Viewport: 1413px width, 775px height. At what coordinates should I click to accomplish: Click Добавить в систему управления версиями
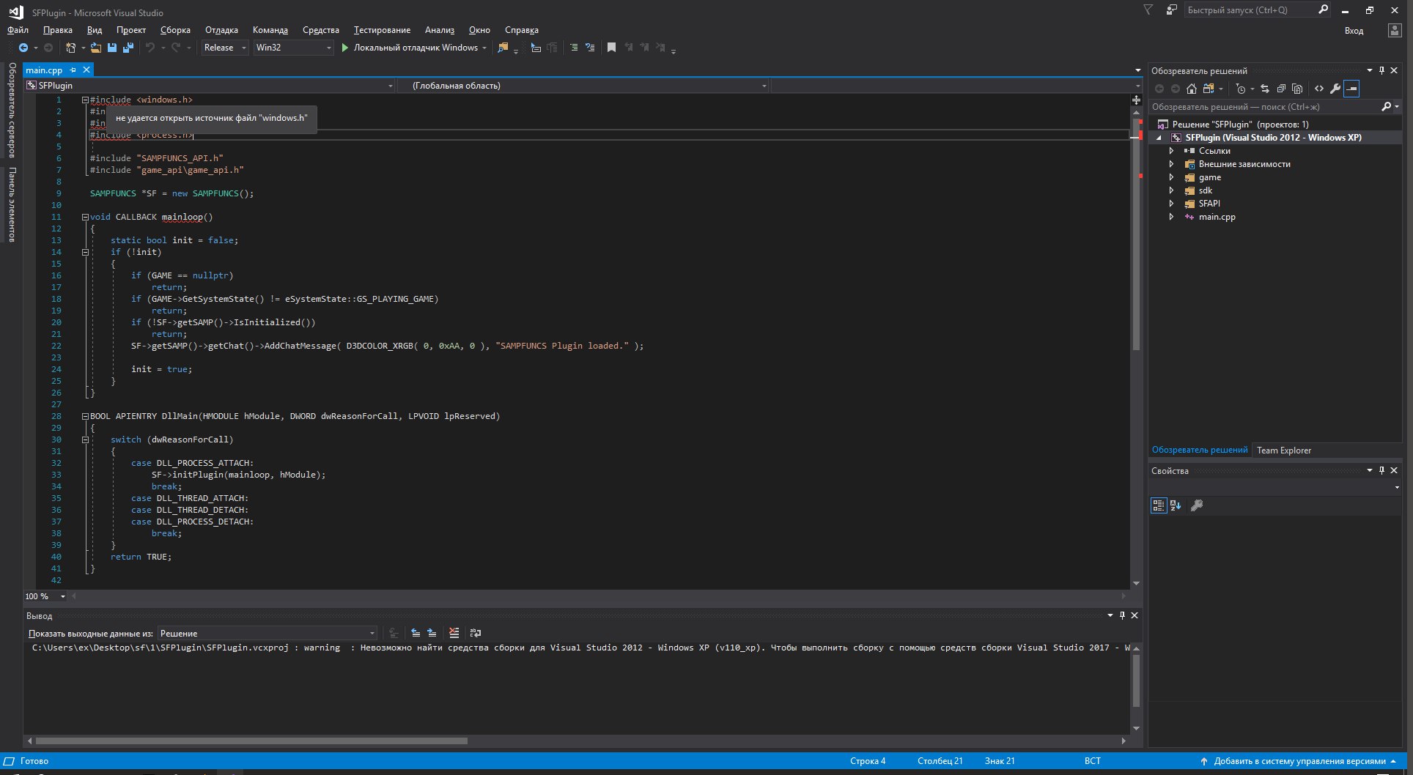(x=1299, y=761)
